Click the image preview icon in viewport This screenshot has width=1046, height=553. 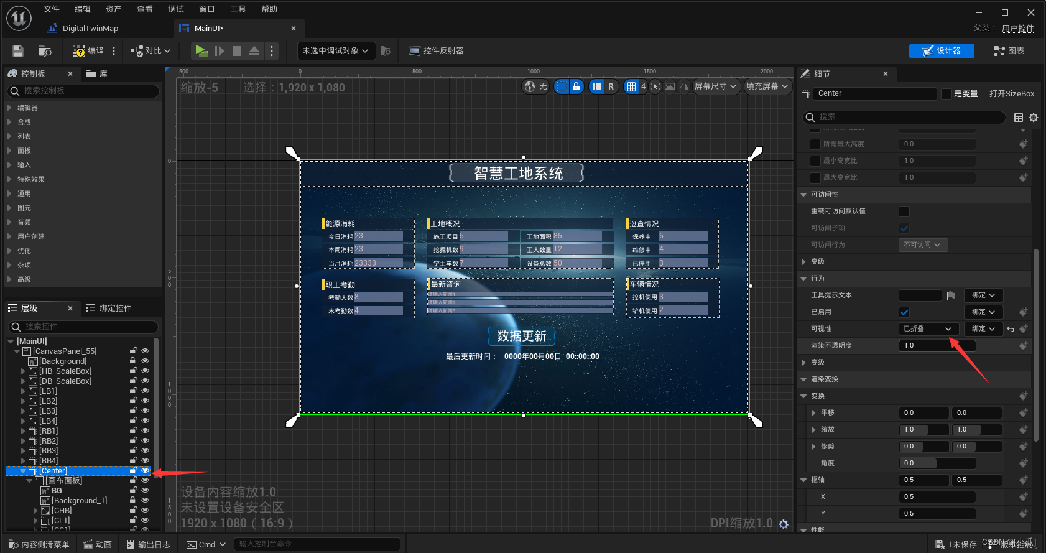coord(670,86)
